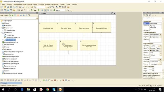Open the Рамка Сплошная dropdown
The image size is (164, 92).
[159, 64]
